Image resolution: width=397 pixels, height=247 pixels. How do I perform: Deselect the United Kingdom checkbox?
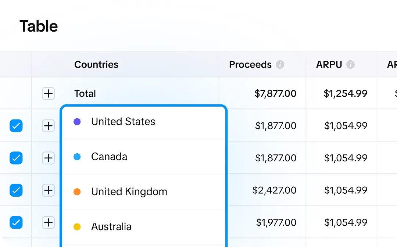click(x=16, y=190)
